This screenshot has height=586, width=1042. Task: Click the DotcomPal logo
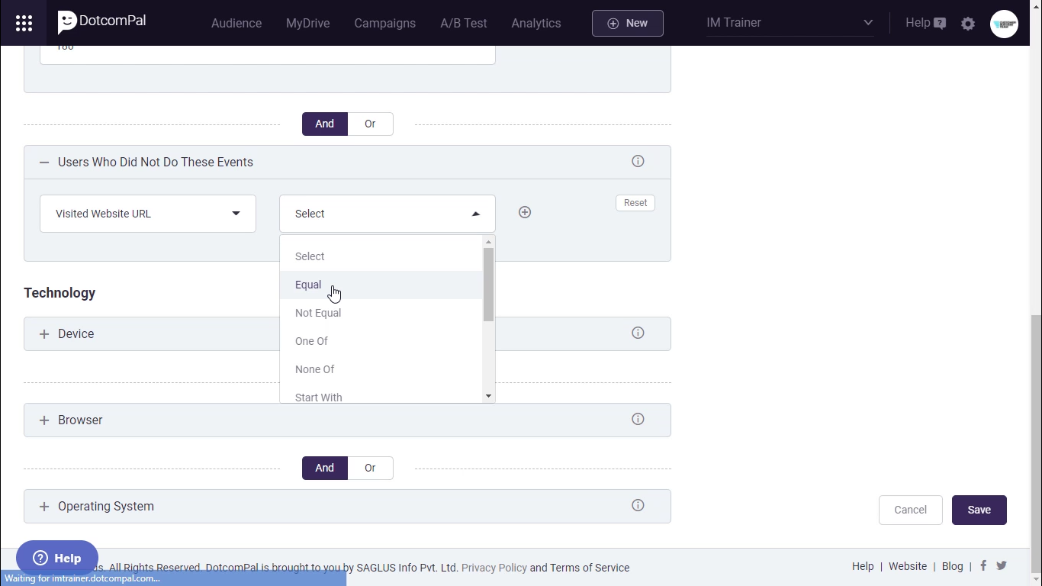pos(102,22)
